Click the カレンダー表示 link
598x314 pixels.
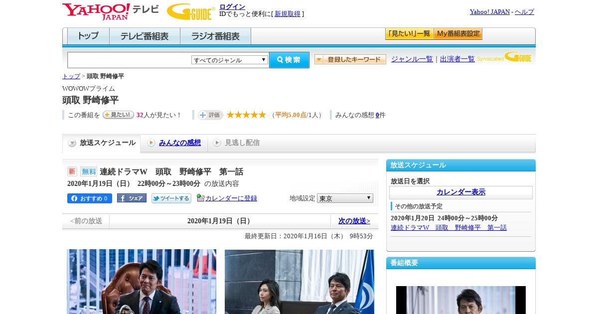pos(461,192)
